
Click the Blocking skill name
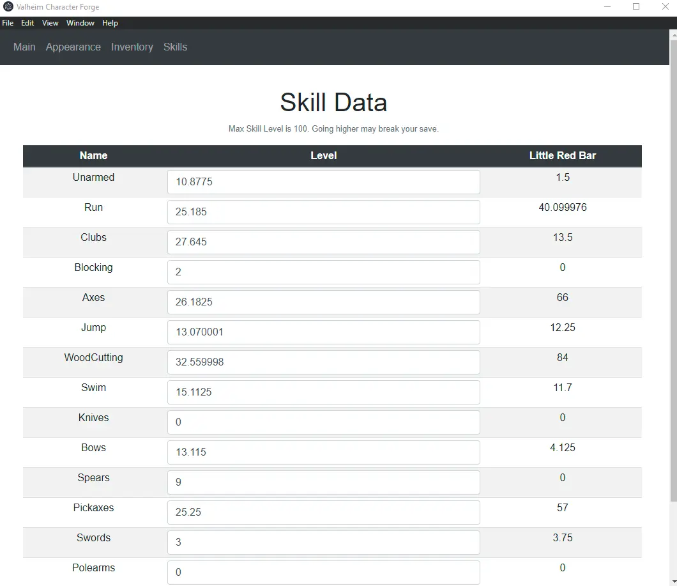click(94, 268)
